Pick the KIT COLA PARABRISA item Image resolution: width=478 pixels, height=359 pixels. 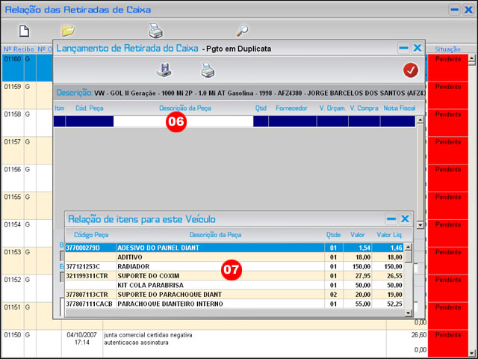(194, 285)
